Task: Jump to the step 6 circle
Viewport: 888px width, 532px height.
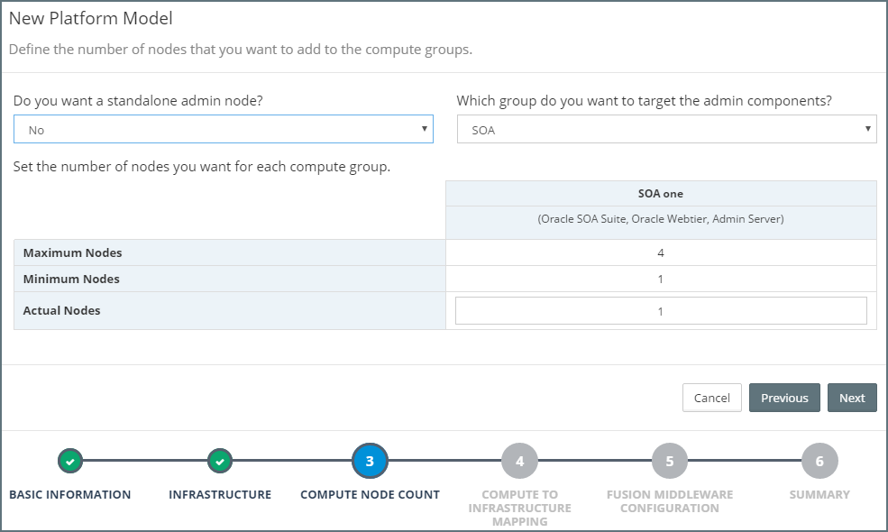Action: coord(819,461)
